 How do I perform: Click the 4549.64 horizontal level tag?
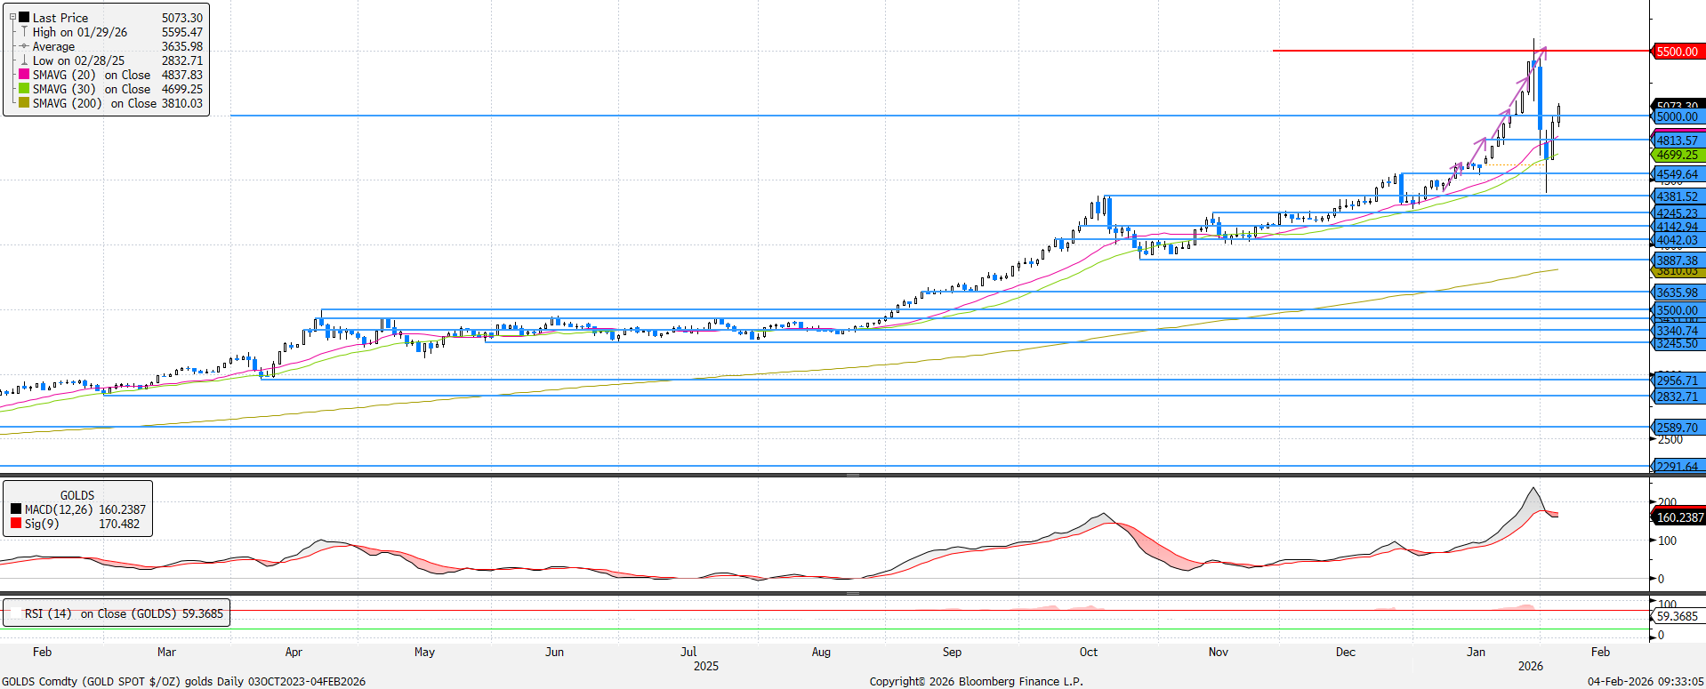pos(1677,174)
